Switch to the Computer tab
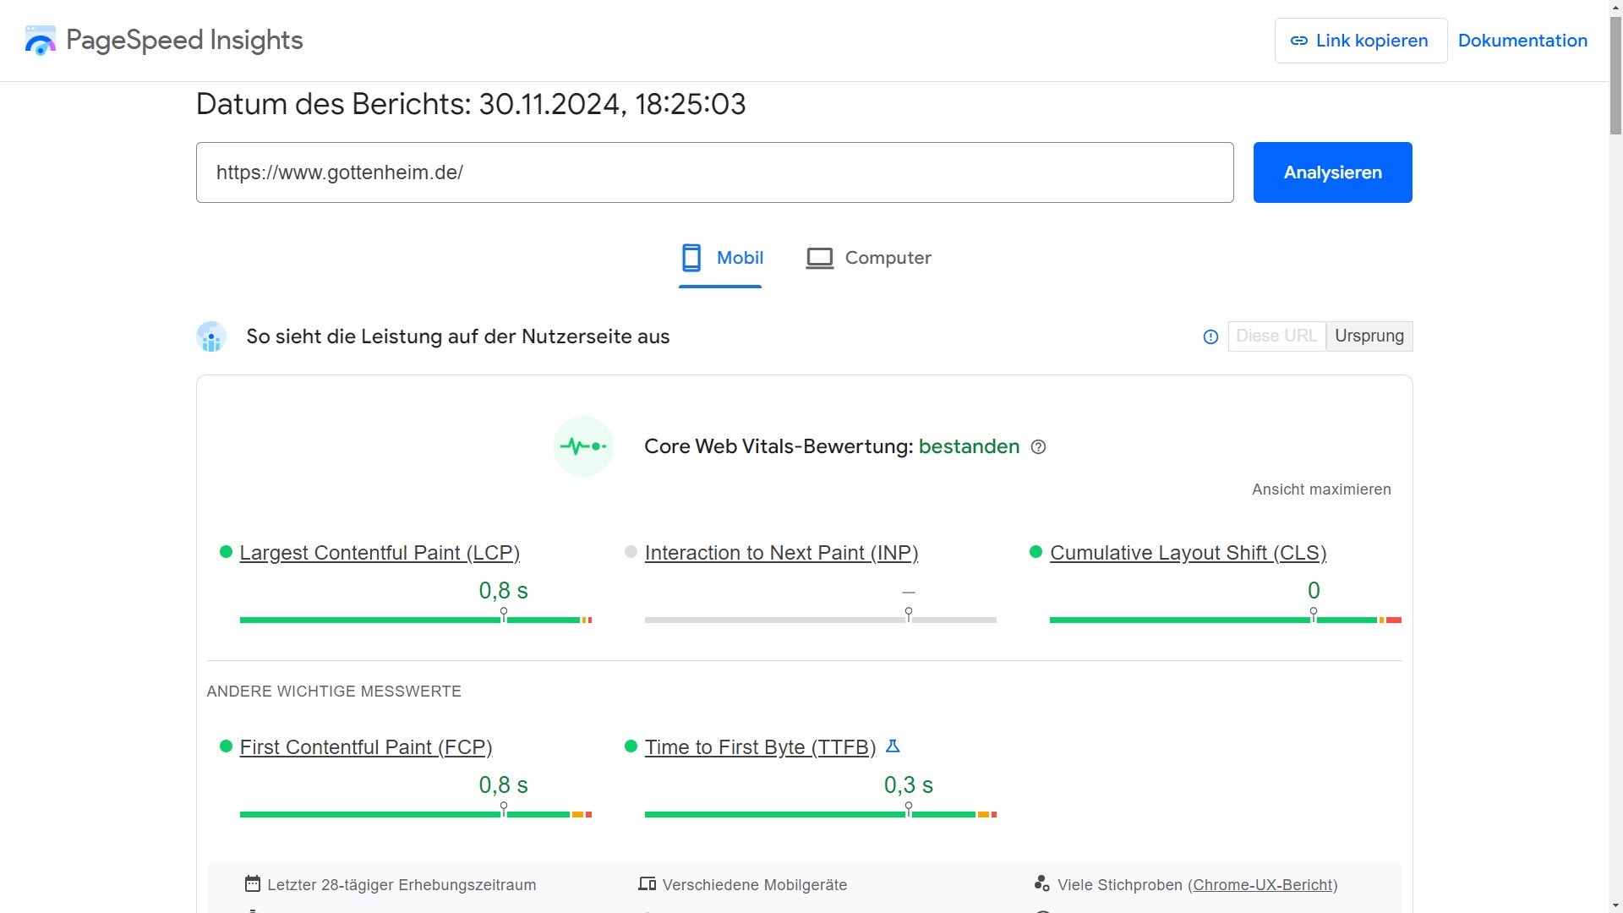The height and width of the screenshot is (913, 1623). click(x=868, y=258)
